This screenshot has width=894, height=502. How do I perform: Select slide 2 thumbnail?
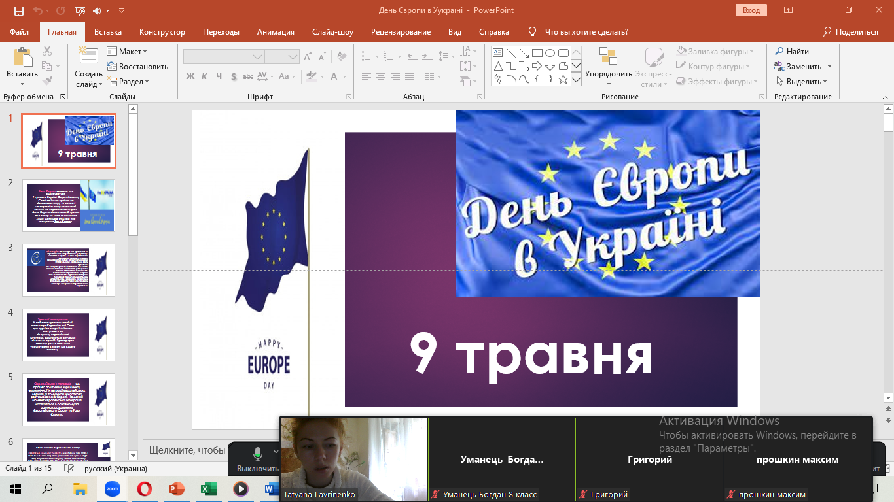tap(69, 205)
